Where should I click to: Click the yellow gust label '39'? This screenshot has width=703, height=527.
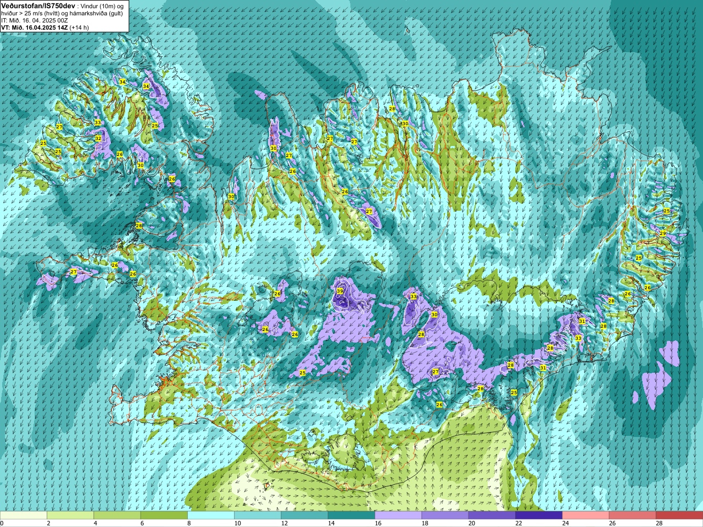point(340,291)
